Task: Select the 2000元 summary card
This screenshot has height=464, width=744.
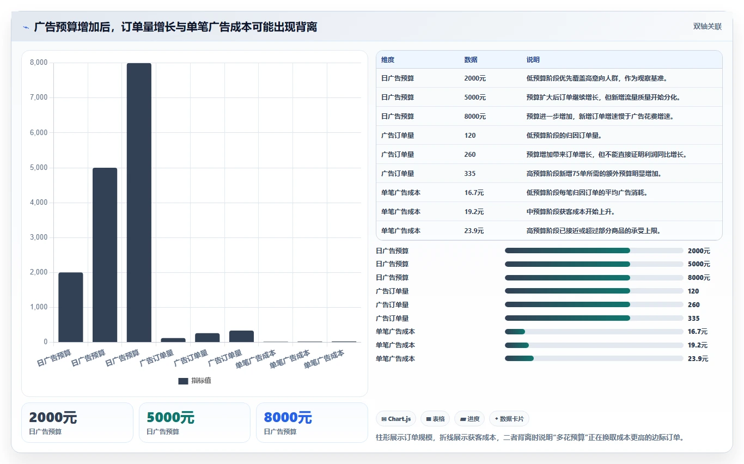Action: click(77, 423)
